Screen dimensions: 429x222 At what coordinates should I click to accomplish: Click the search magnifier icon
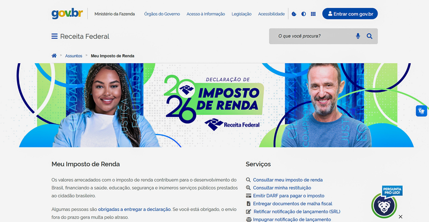coord(369,36)
